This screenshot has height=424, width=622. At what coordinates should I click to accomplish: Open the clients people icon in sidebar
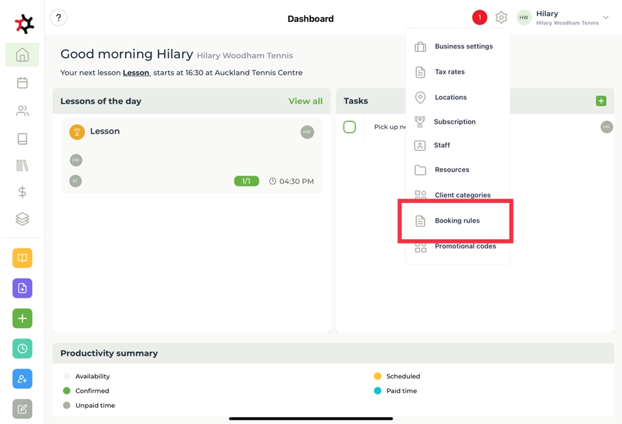[x=22, y=111]
